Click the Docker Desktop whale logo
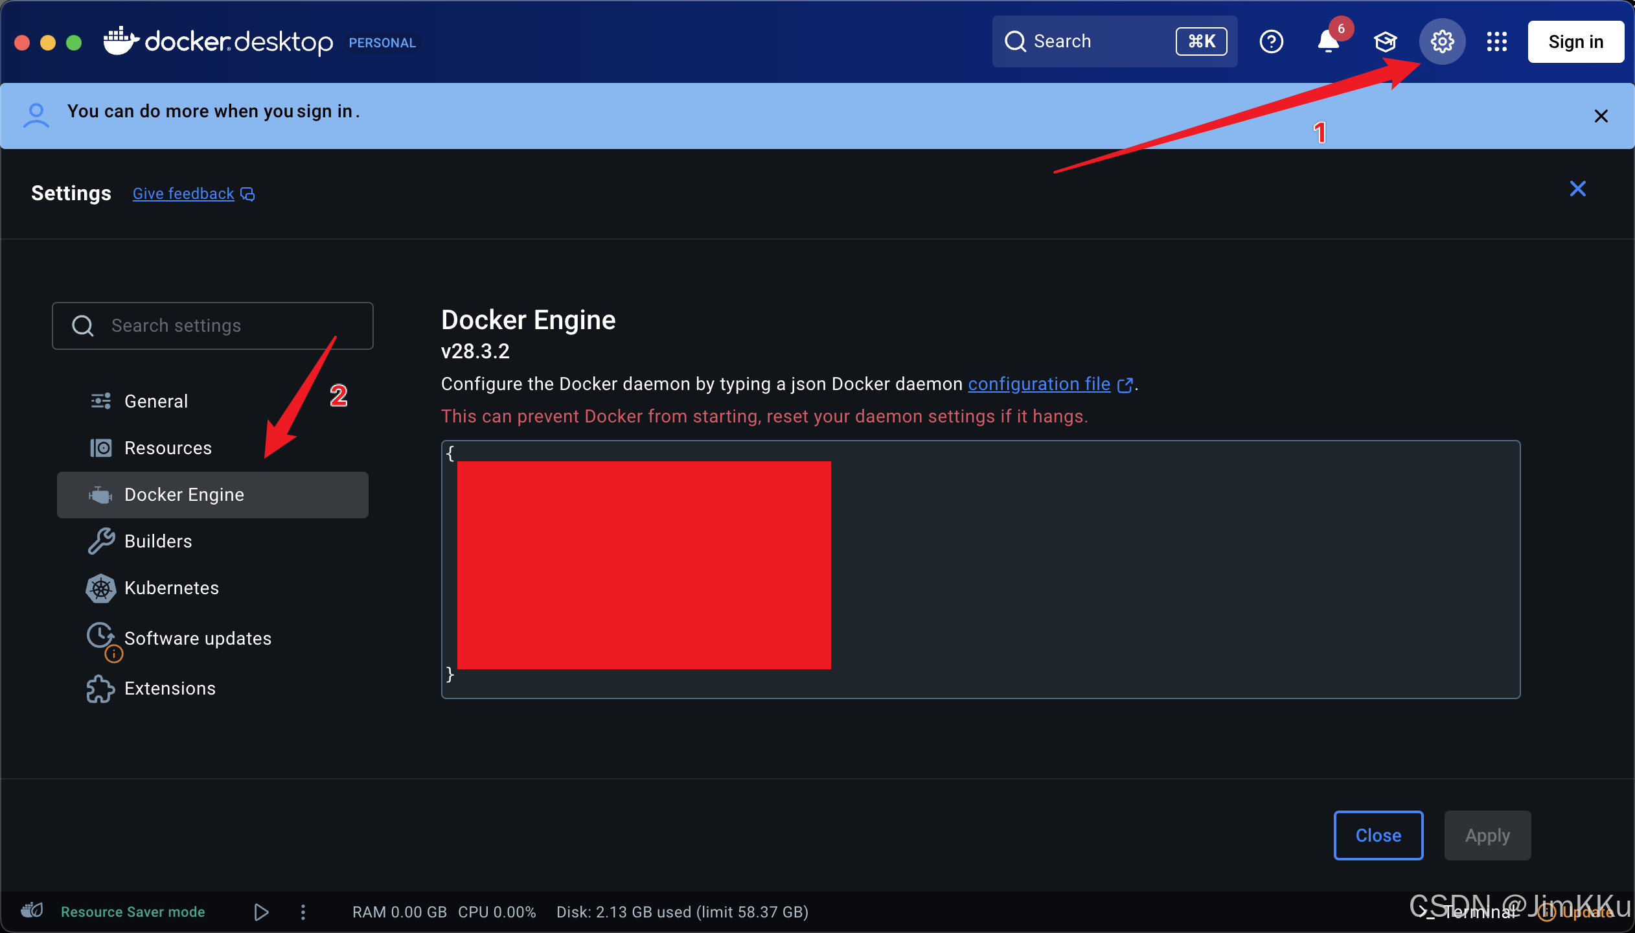 [121, 41]
